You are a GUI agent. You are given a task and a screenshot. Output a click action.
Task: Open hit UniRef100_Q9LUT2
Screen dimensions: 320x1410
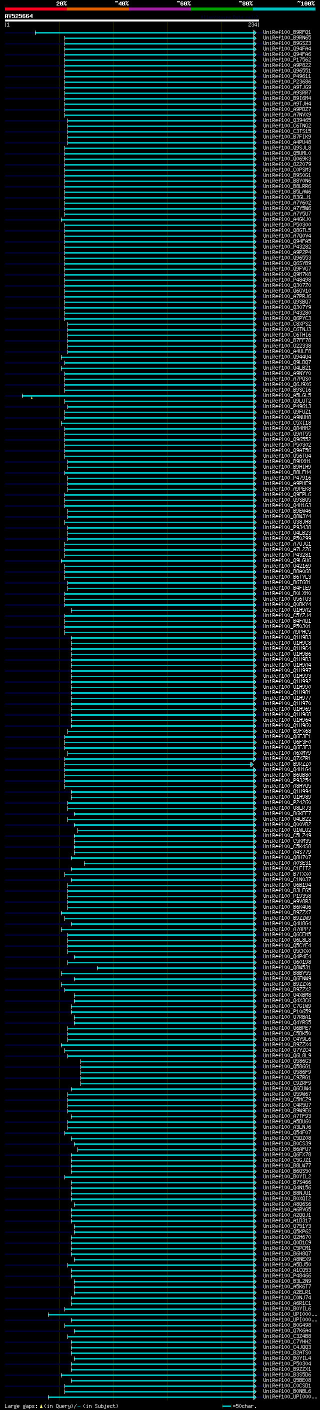pos(287,401)
